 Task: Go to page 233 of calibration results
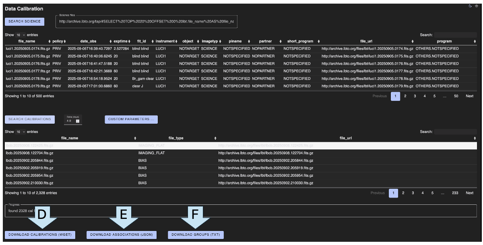(x=455, y=193)
